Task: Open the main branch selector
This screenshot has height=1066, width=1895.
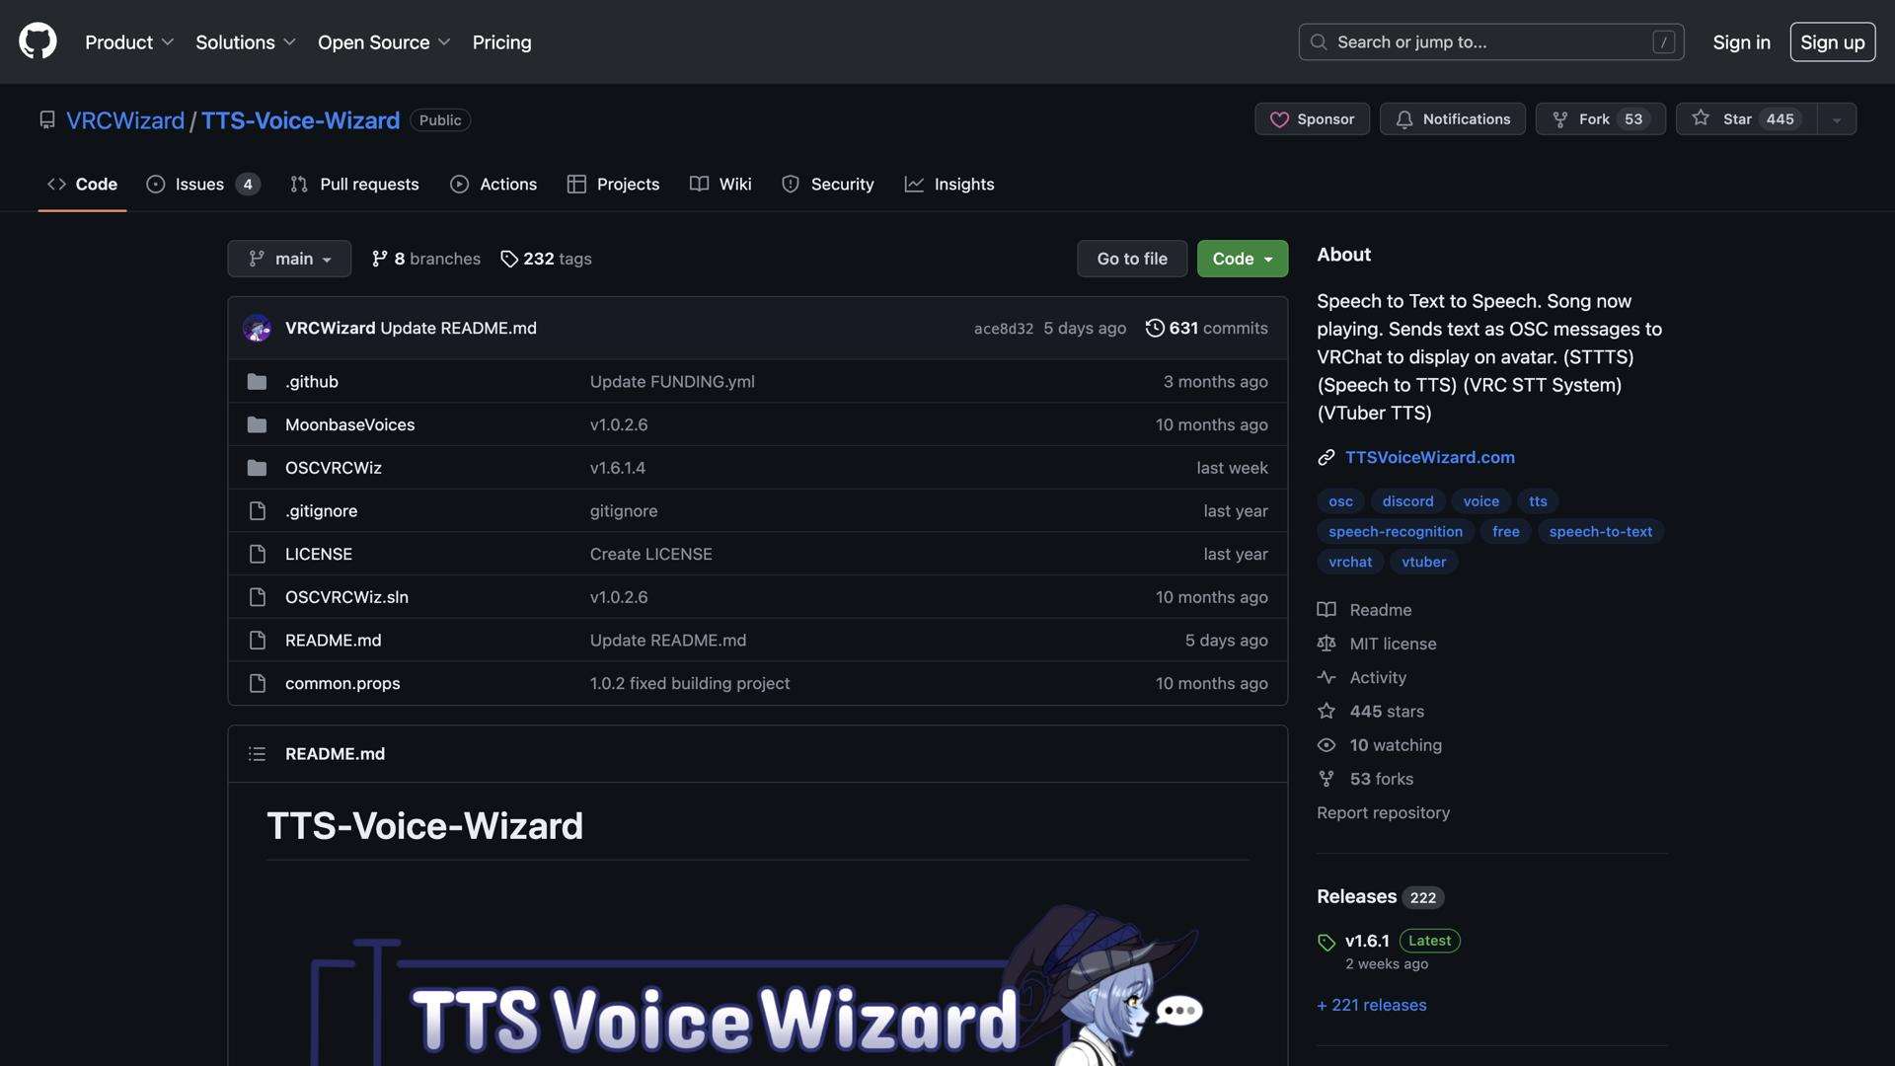Action: [x=289, y=258]
